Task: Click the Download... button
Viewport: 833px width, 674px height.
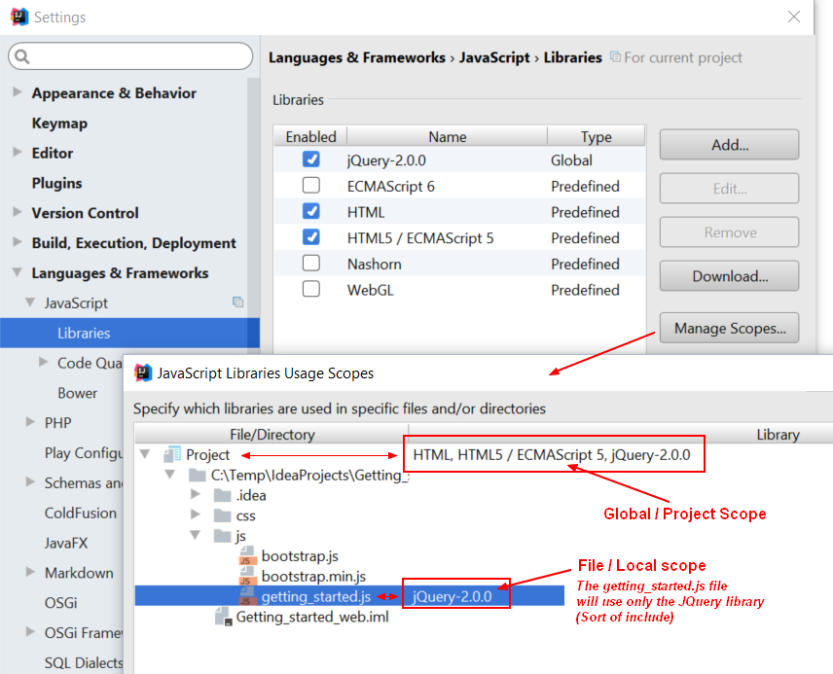Action: (x=729, y=276)
